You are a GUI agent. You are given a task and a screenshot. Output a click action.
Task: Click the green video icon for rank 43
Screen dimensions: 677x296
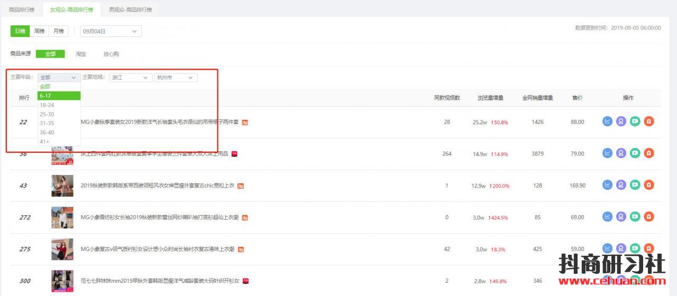coord(635,185)
